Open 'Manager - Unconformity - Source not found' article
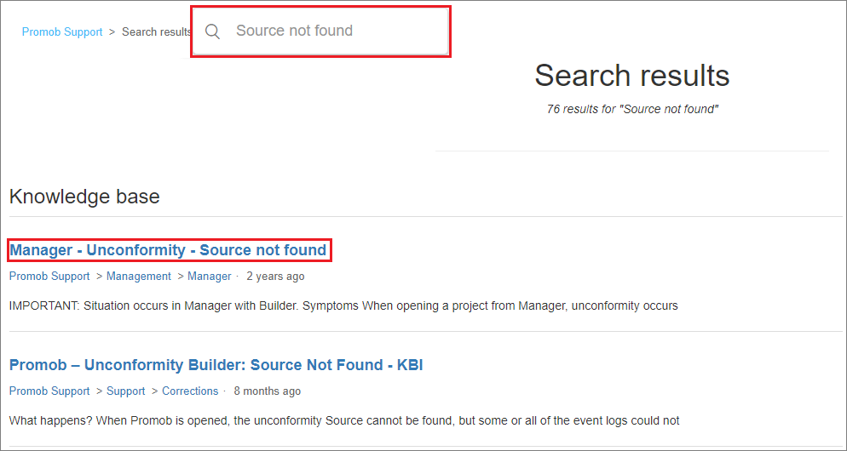 coord(168,250)
